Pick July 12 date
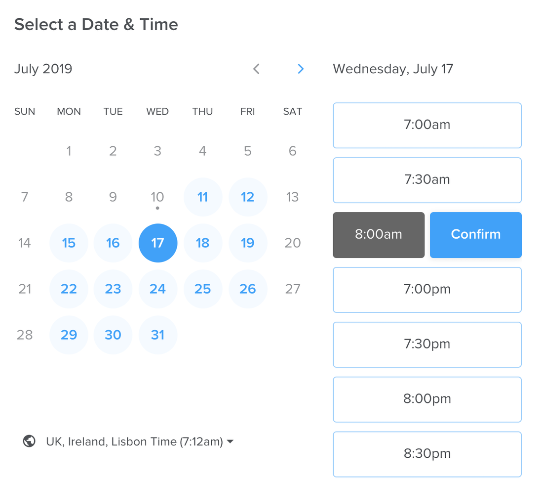This screenshot has height=480, width=543. [248, 197]
